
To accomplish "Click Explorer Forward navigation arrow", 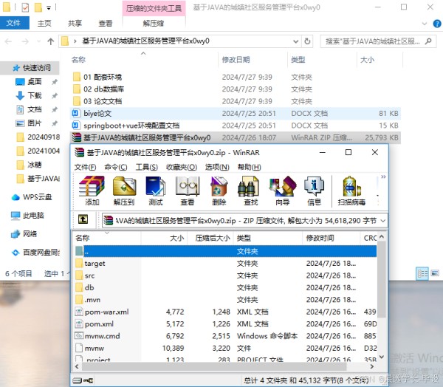I will (x=25, y=41).
